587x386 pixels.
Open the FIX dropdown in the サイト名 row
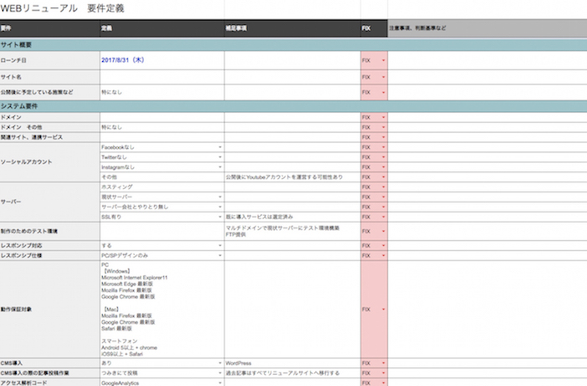click(383, 77)
